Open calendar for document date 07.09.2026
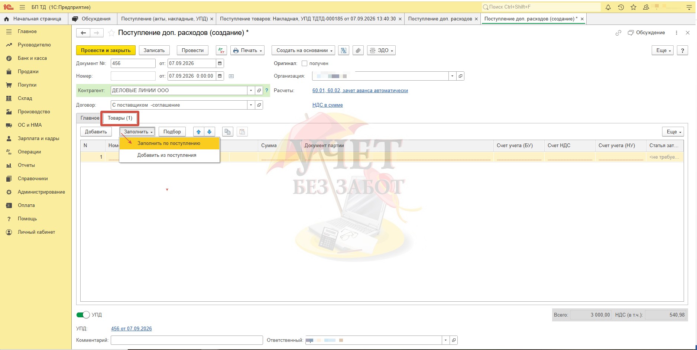Viewport: 697px width, 350px height. tap(220, 64)
